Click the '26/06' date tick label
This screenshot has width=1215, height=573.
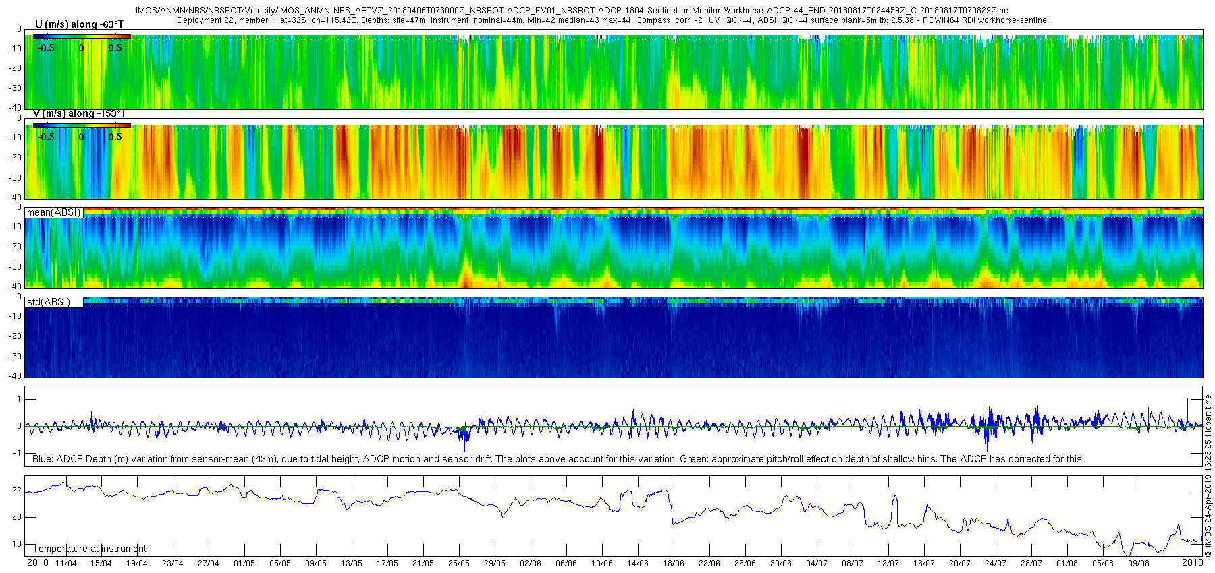[745, 564]
